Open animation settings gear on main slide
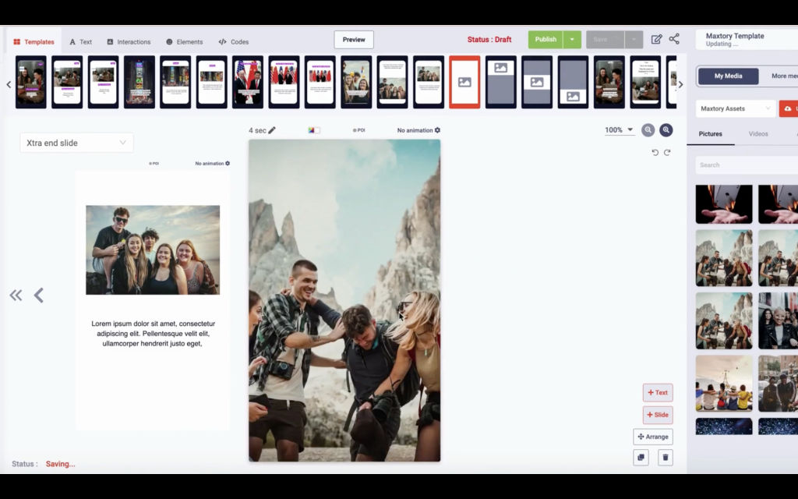This screenshot has height=499, width=798. point(437,130)
